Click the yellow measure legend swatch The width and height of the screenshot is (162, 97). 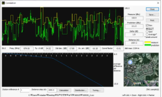(x=148, y=42)
